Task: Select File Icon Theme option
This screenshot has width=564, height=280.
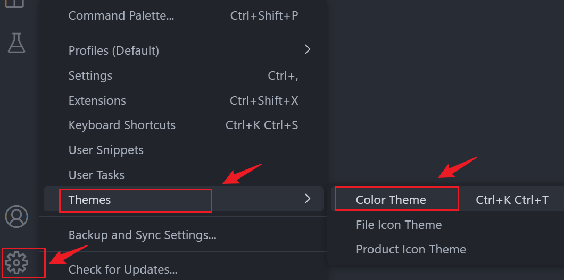Action: click(x=399, y=225)
